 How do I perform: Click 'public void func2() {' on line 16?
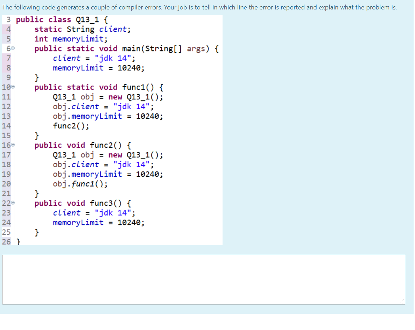coord(83,145)
